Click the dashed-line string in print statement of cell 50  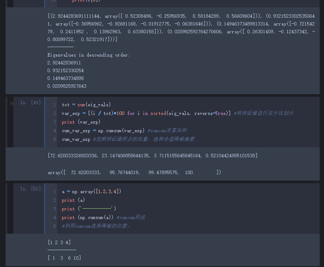pos(97,209)
